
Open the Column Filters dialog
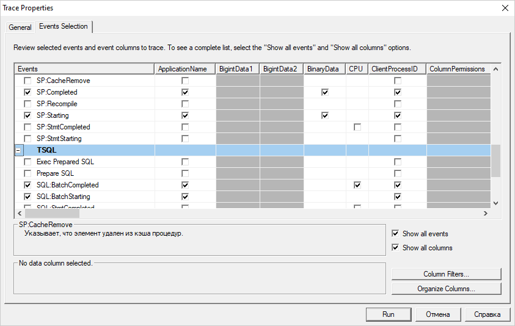pyautogui.click(x=446, y=274)
